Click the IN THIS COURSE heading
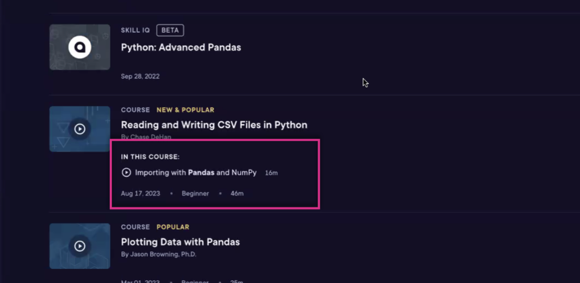The image size is (580, 283). click(150, 157)
